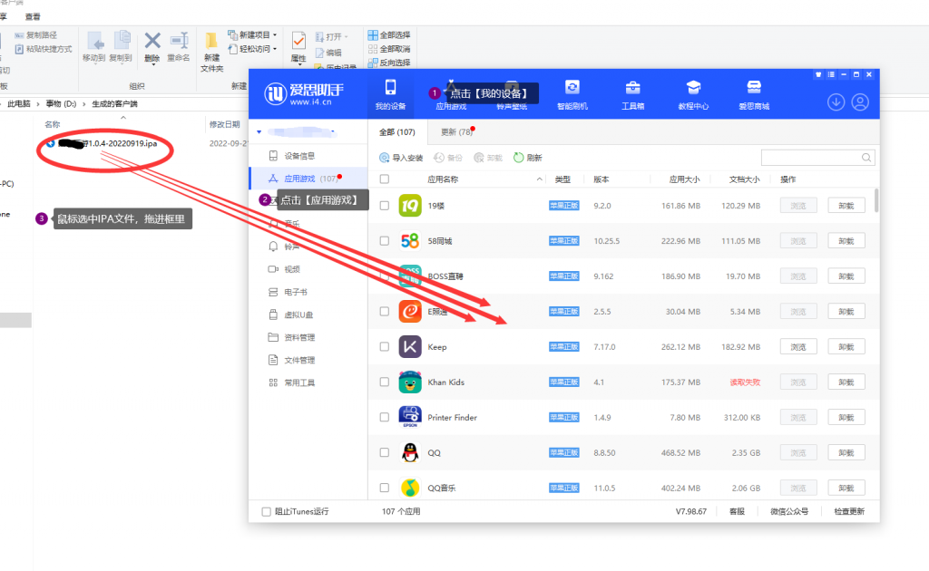Tick the checkbox for 19楼

(385, 206)
